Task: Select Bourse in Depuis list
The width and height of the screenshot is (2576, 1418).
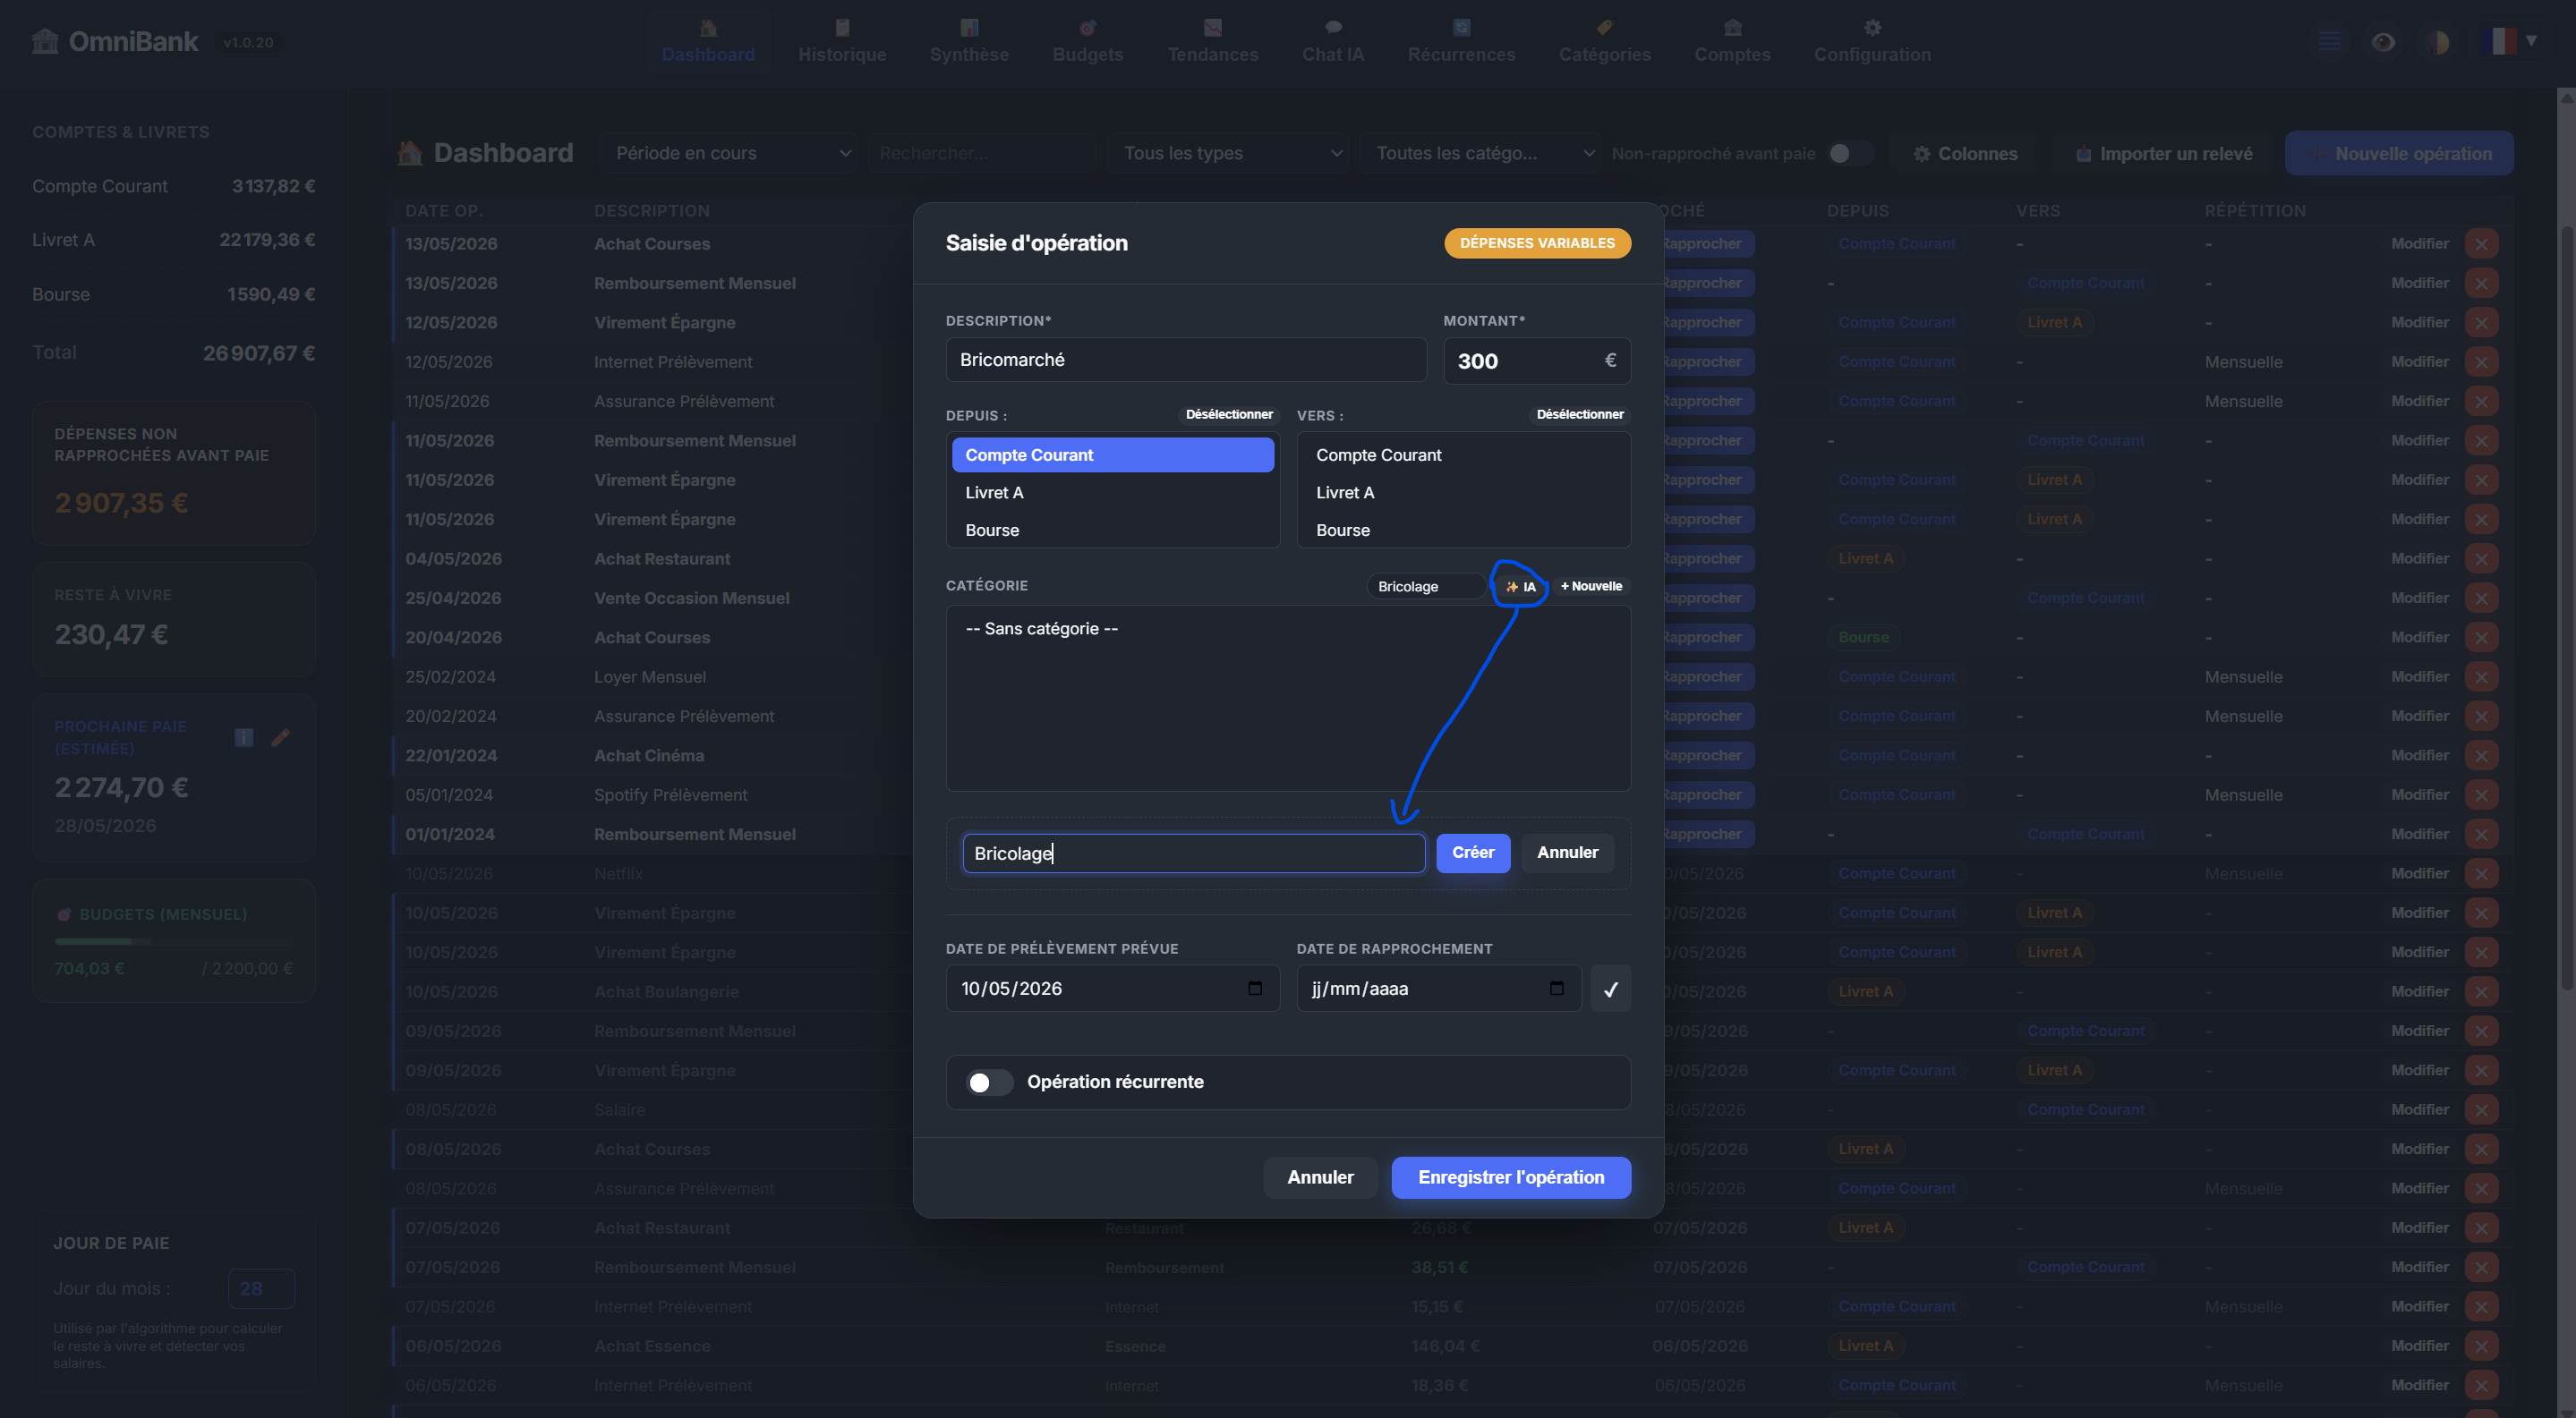Action: click(x=1112, y=531)
